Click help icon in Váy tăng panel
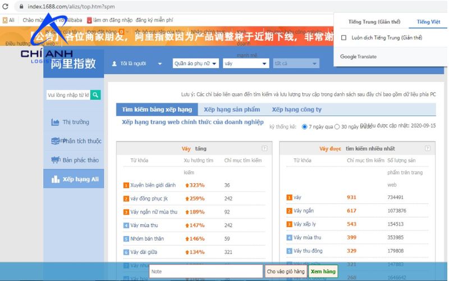Screen dimensions: 449x281 [x=264, y=148]
